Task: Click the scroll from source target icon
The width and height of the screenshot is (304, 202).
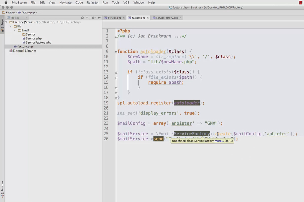Action: coord(82,18)
